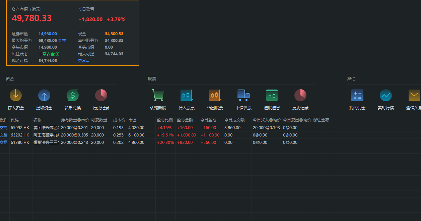Click the holding cell 20,000@0.201
421x221 pixels.
tap(74, 128)
